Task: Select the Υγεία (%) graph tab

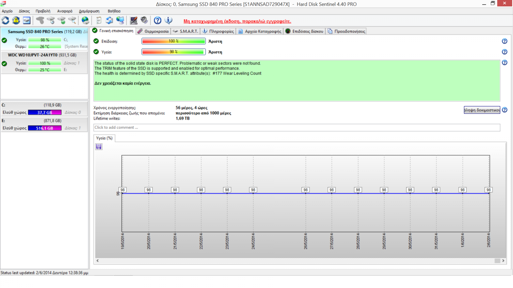Action: click(x=104, y=138)
